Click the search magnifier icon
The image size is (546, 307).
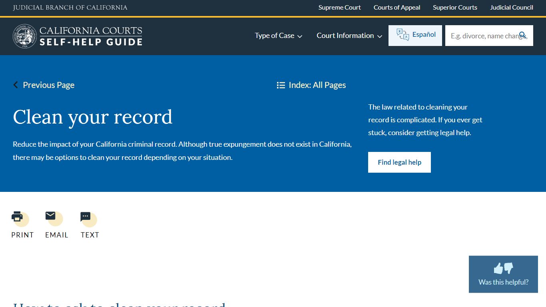[522, 35]
